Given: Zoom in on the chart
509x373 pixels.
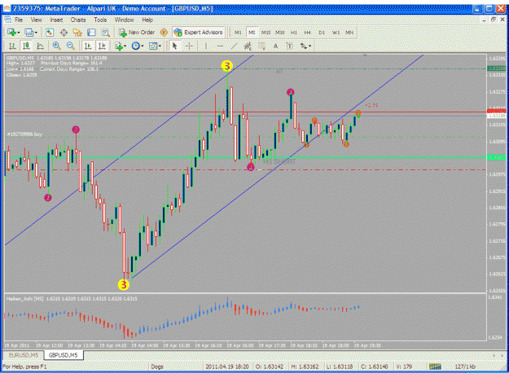Looking at the screenshot, I should pos(56,46).
